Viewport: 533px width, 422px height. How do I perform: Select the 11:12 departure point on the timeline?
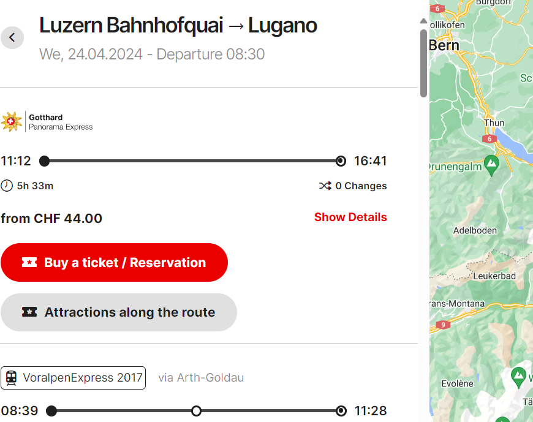tap(44, 161)
